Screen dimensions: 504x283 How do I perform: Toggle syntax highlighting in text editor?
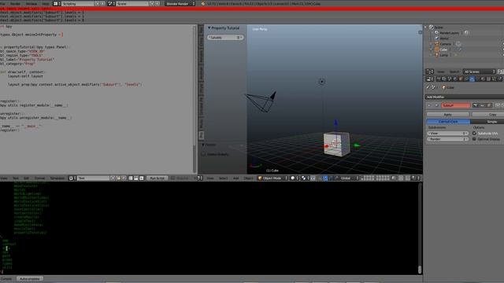[142, 178]
